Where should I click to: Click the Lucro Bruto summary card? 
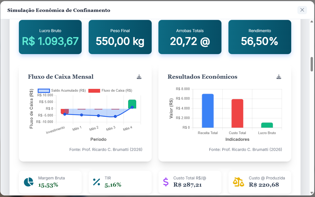[50, 37]
